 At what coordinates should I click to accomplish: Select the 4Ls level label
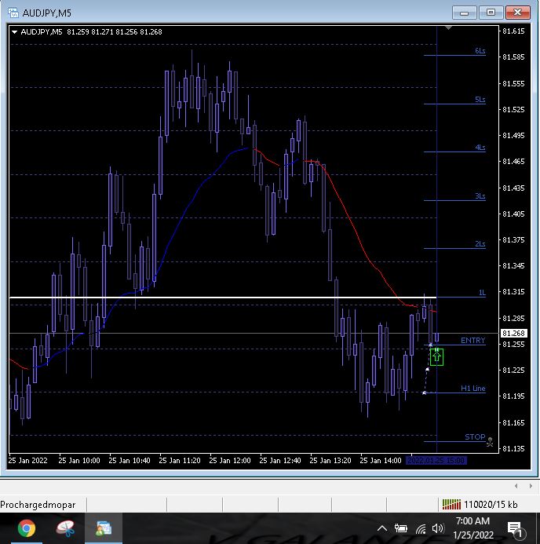coord(480,148)
